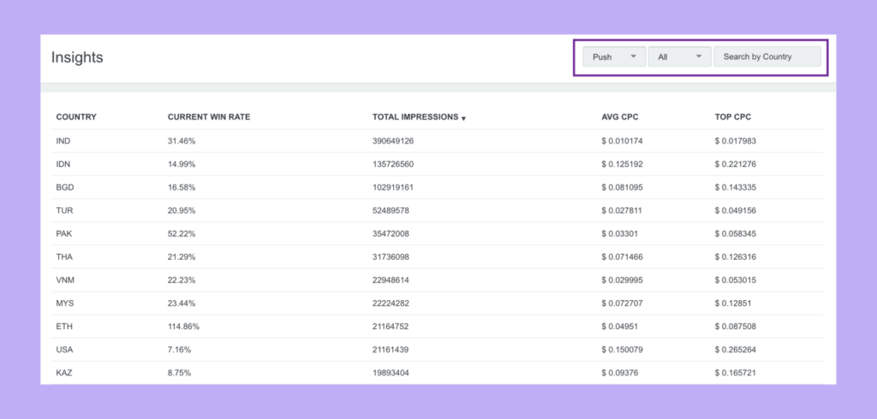This screenshot has height=419, width=877.
Task: Click the VNM total impressions value
Action: point(393,280)
